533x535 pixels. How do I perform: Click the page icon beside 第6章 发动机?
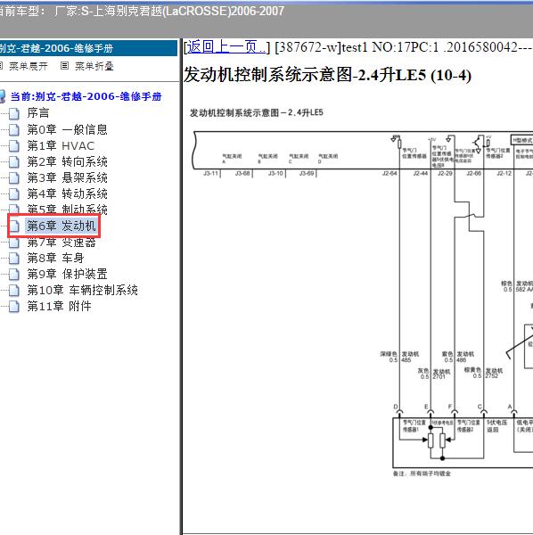[x=14, y=226]
